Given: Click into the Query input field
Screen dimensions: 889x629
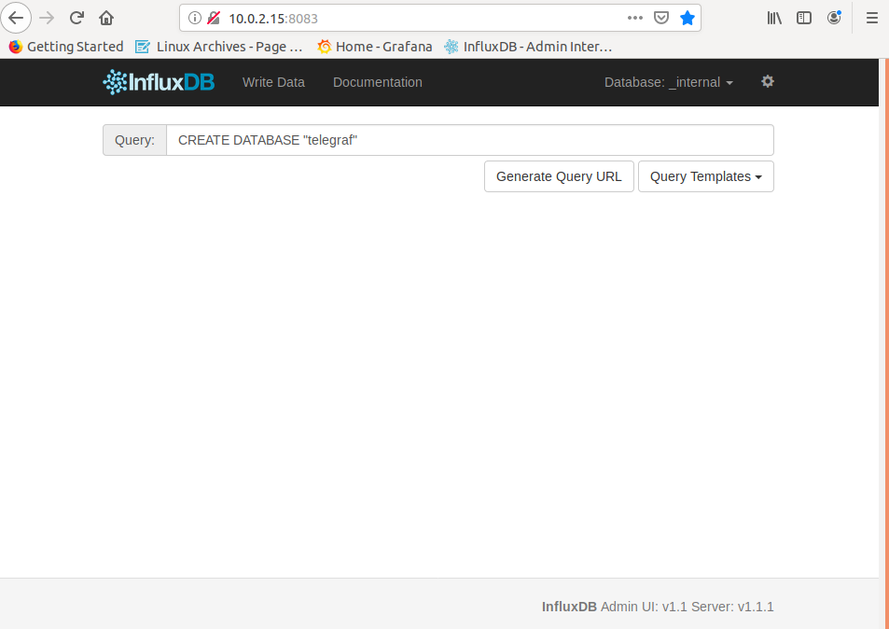Looking at the screenshot, I should [x=470, y=140].
